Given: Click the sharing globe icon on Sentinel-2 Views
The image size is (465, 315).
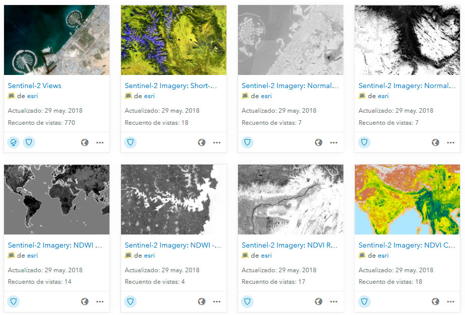Looking at the screenshot, I should pyautogui.click(x=85, y=142).
